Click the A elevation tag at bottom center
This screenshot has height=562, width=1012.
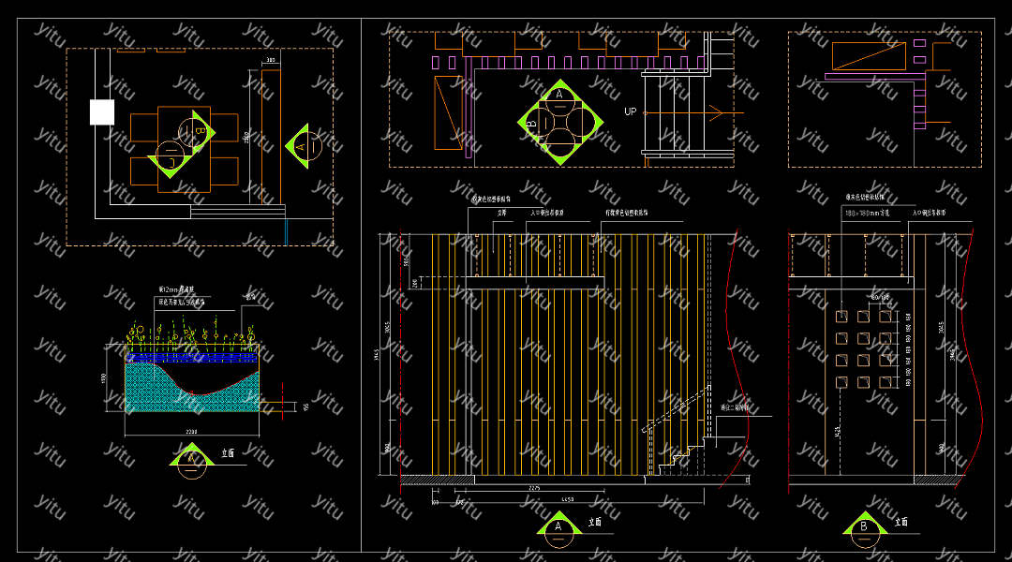tap(558, 526)
